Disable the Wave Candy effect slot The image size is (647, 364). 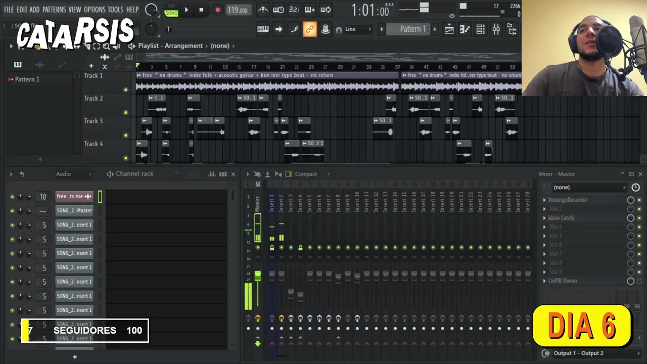tap(639, 218)
